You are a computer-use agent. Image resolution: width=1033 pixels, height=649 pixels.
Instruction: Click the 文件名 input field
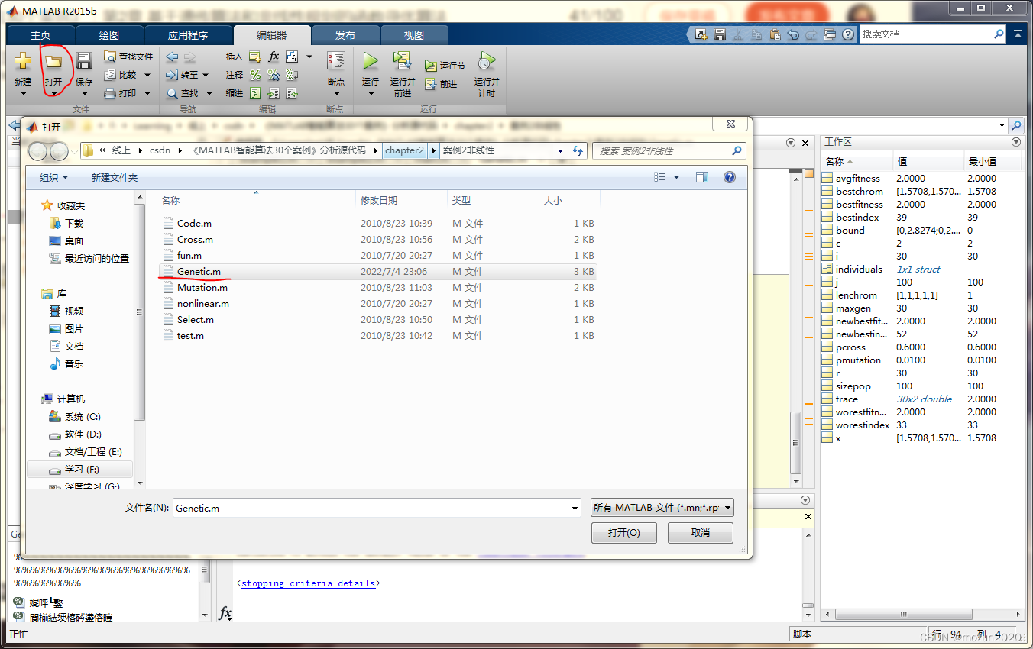[x=377, y=508]
